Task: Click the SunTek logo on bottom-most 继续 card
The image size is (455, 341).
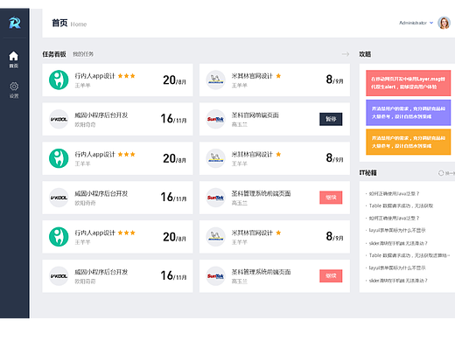Action: coord(215,275)
